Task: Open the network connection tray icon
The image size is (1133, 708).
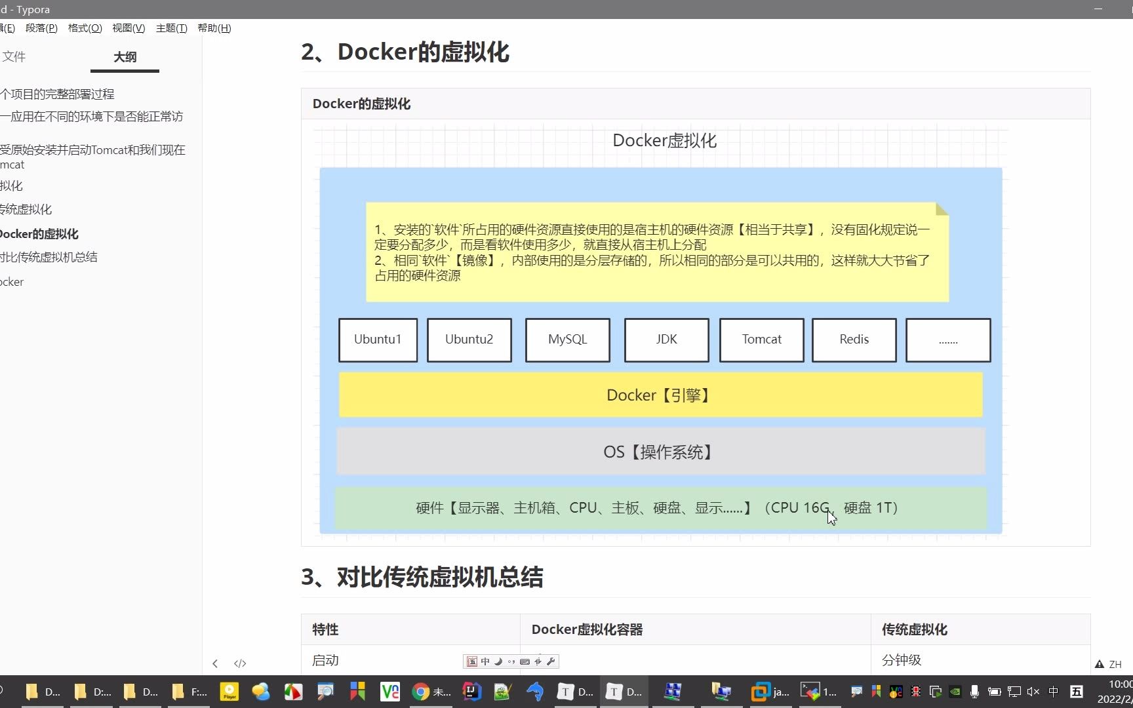Action: tap(1014, 692)
